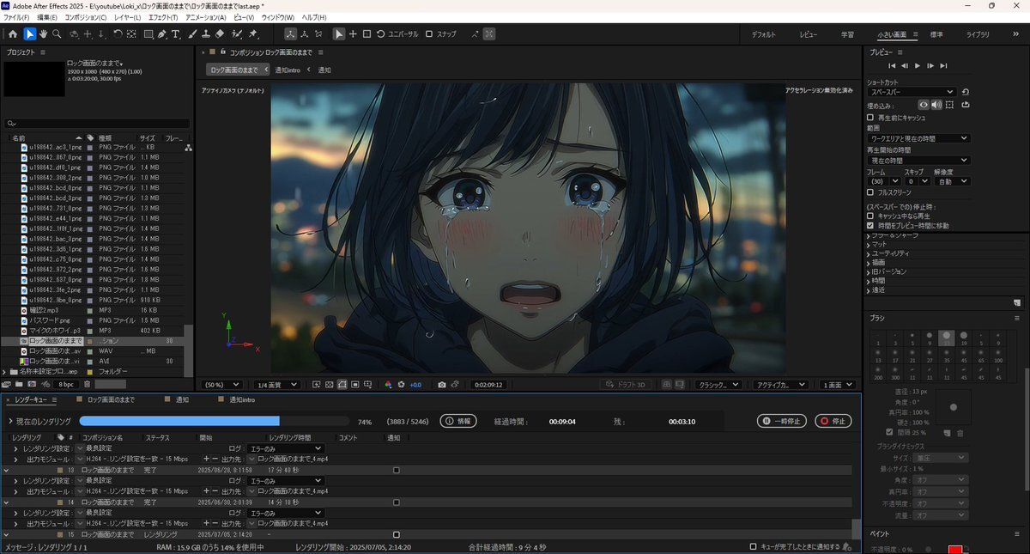This screenshot has width=1030, height=554.
Task: Open viewer magnification (50%) dropdown
Action: [221, 385]
